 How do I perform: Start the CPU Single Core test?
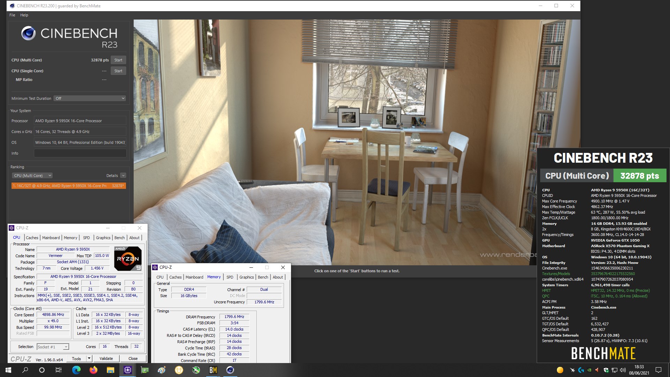(118, 71)
